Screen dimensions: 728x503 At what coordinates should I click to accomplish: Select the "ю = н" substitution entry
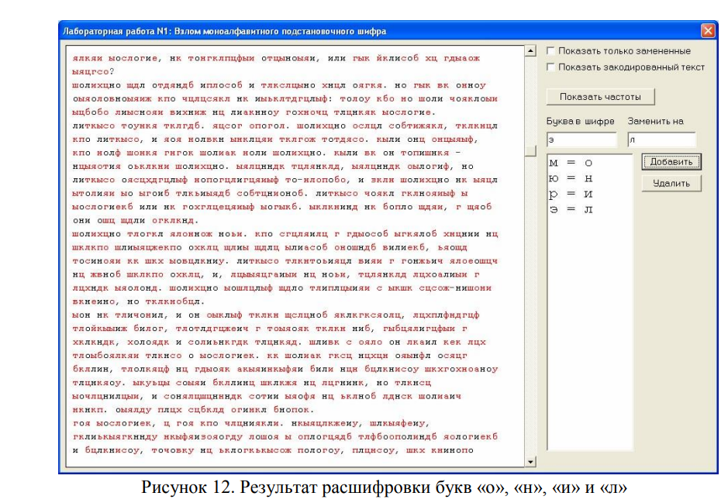[571, 179]
